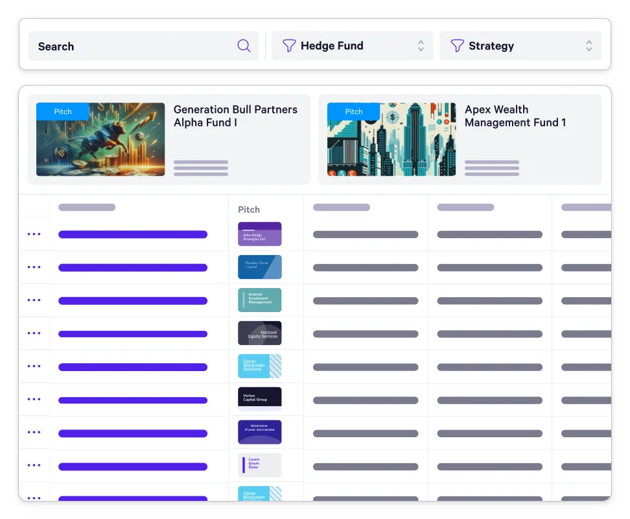Open three-dot menu for Pandora Event Capital row

[34, 267]
